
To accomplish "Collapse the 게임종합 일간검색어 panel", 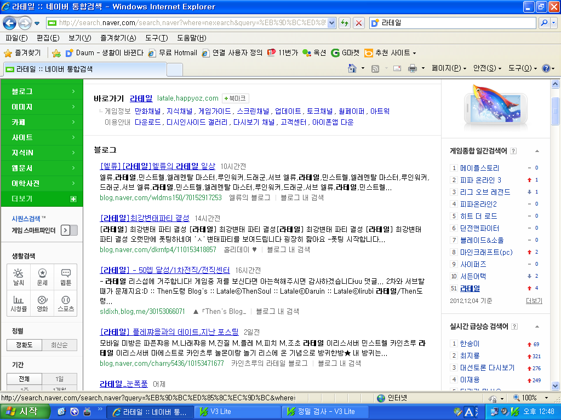I will 537,151.
